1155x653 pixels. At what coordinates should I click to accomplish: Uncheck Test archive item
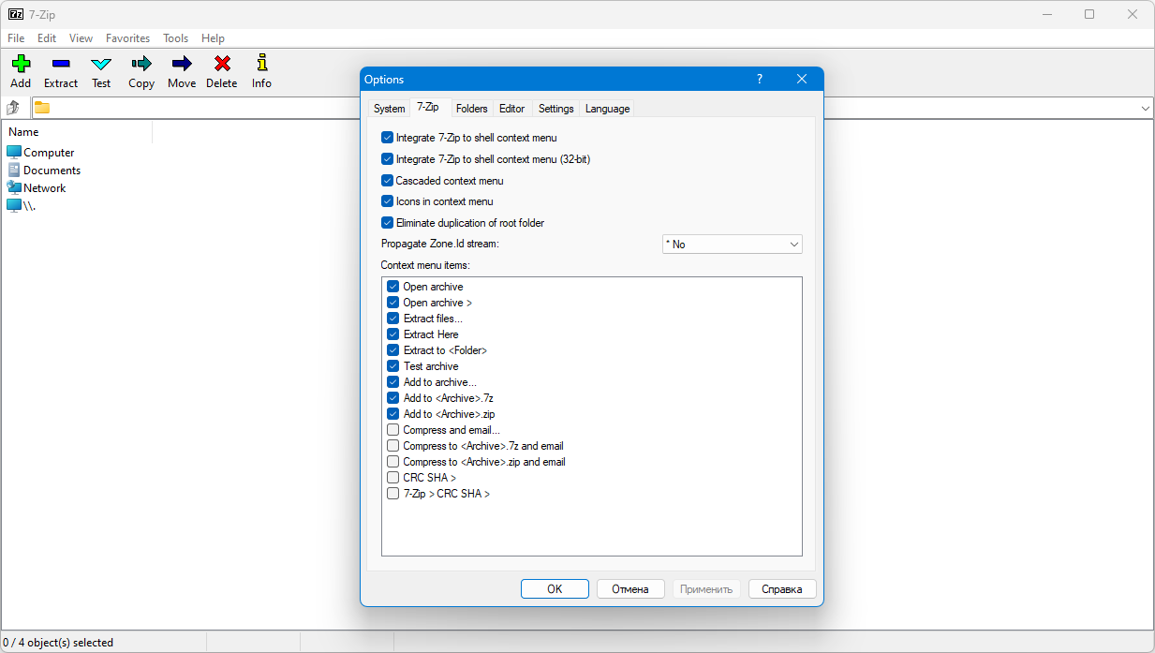(x=393, y=366)
